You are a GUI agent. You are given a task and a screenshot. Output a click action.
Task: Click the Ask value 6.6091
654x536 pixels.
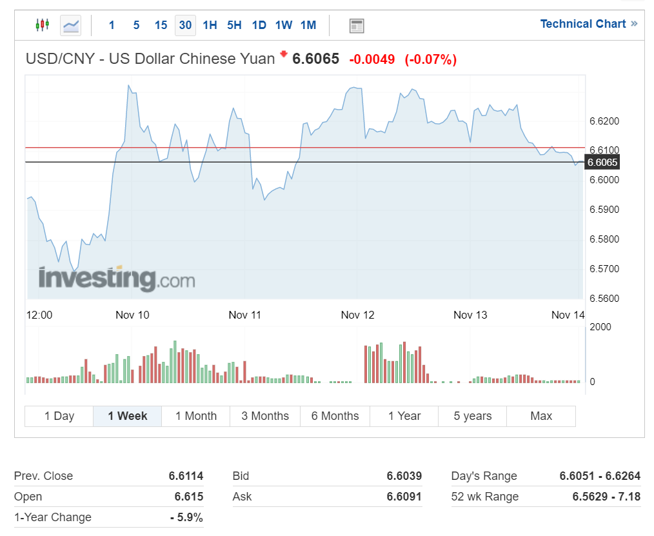click(404, 497)
